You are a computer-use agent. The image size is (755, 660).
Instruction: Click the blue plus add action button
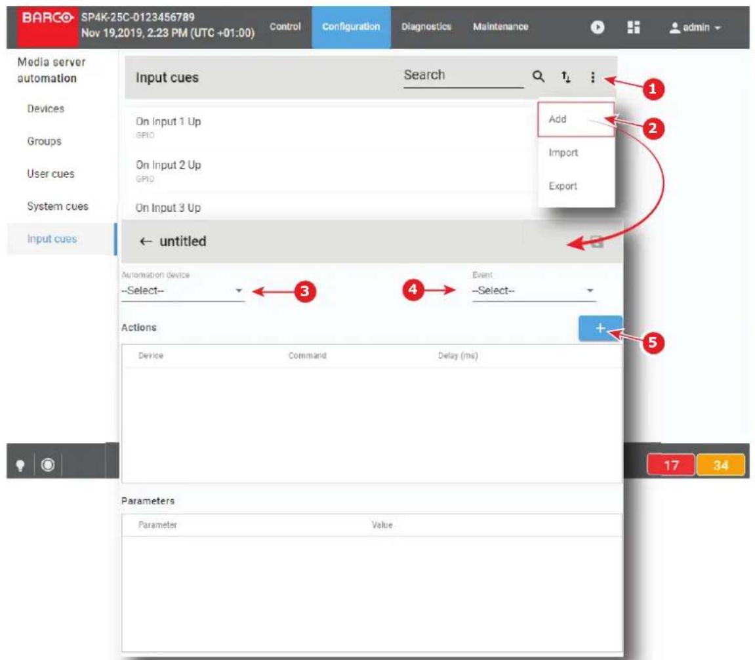coord(600,329)
